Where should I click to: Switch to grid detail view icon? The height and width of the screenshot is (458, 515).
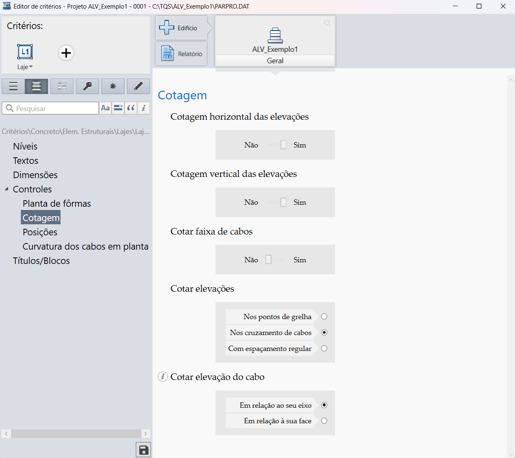coord(62,86)
